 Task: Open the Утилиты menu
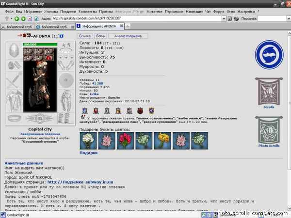(51, 12)
